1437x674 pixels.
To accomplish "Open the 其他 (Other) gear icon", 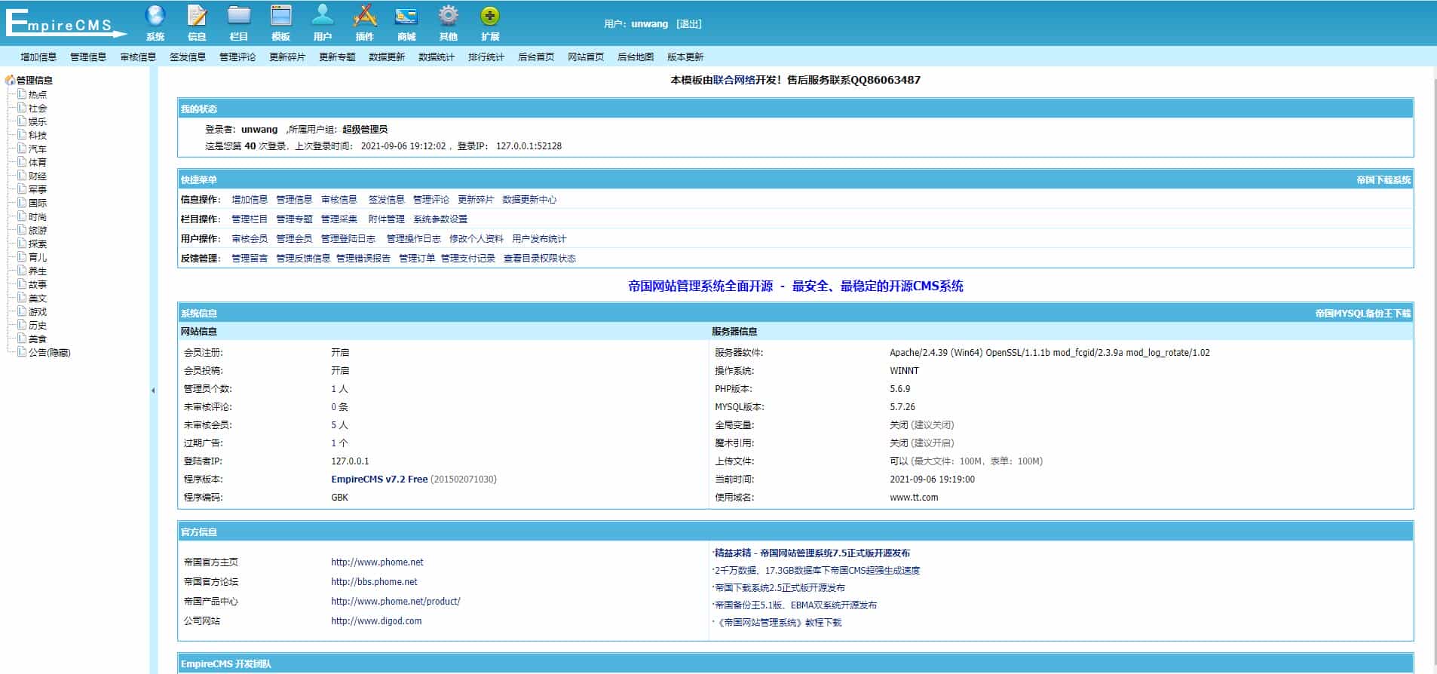I will pyautogui.click(x=449, y=16).
